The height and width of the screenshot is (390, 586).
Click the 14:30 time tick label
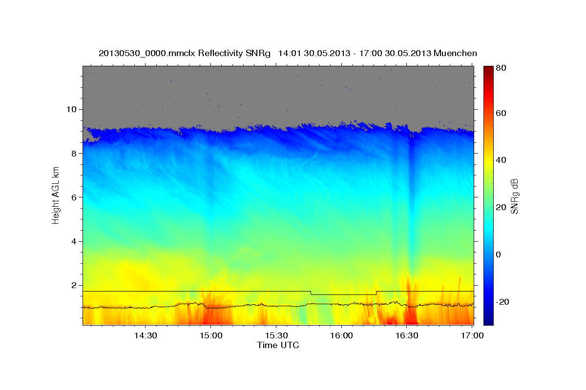tap(146, 335)
